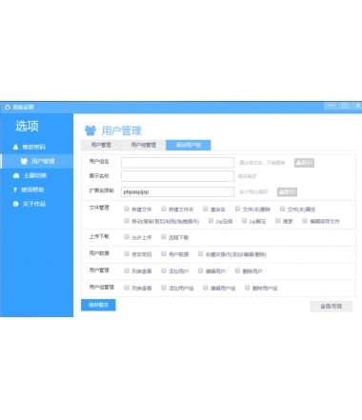Check the zip解压 checkbox
362x420 pixels.
[244, 221]
